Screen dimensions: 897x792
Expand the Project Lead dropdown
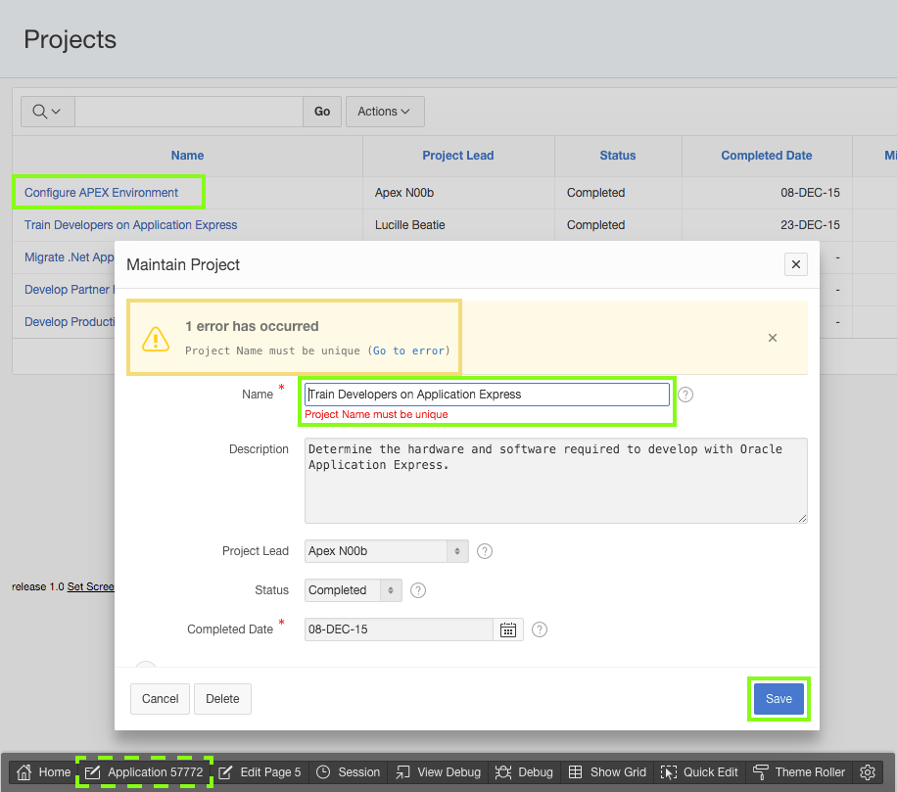click(386, 551)
